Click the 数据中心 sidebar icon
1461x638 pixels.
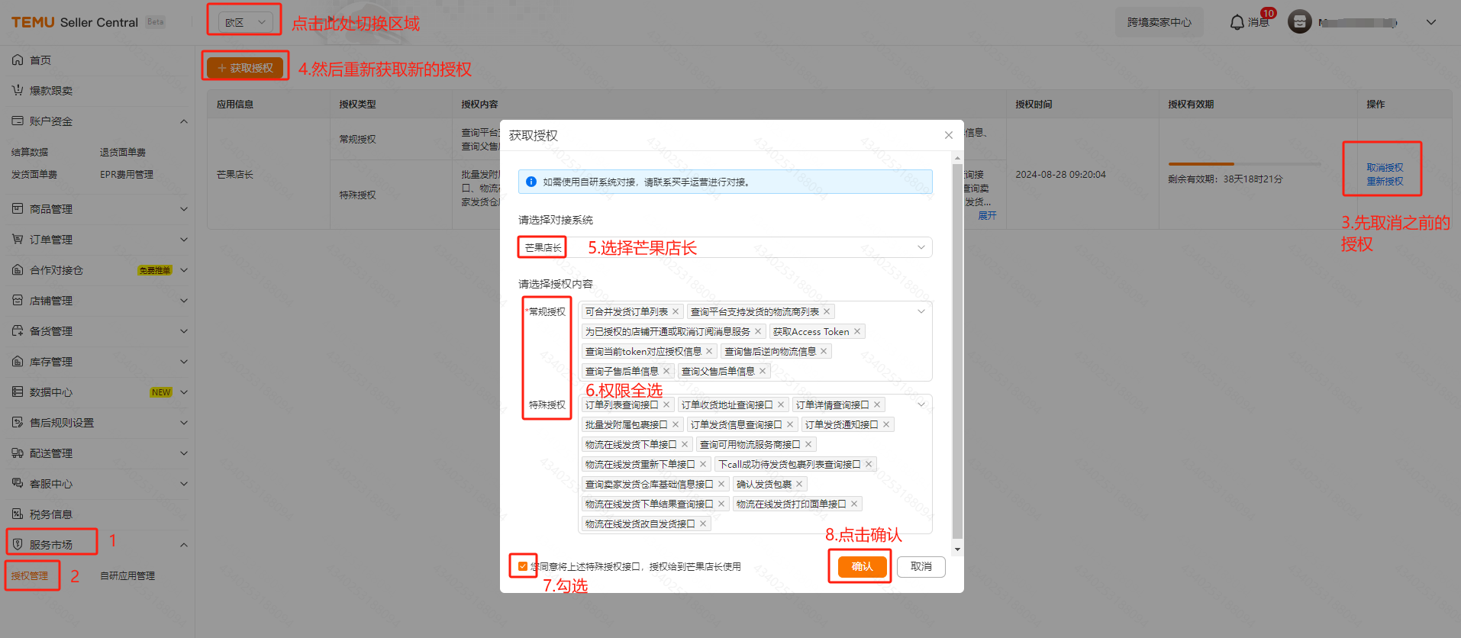click(x=18, y=392)
